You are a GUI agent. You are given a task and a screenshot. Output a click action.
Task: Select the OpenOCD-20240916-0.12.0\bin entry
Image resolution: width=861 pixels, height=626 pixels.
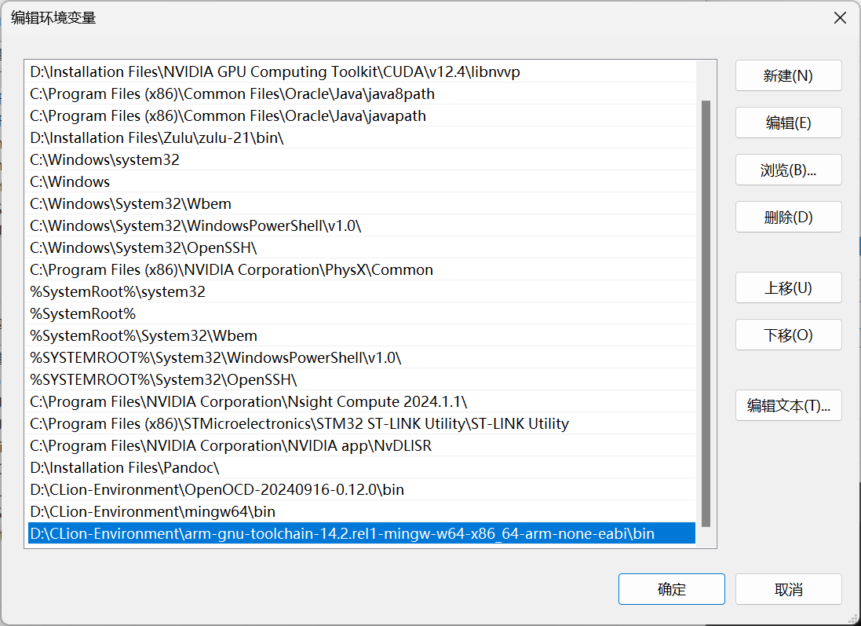[362, 489]
